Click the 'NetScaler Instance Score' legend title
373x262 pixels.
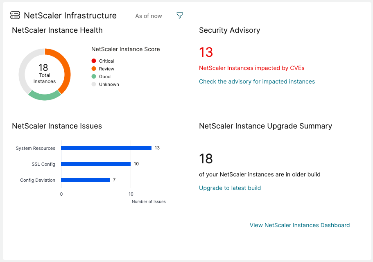[x=126, y=49]
